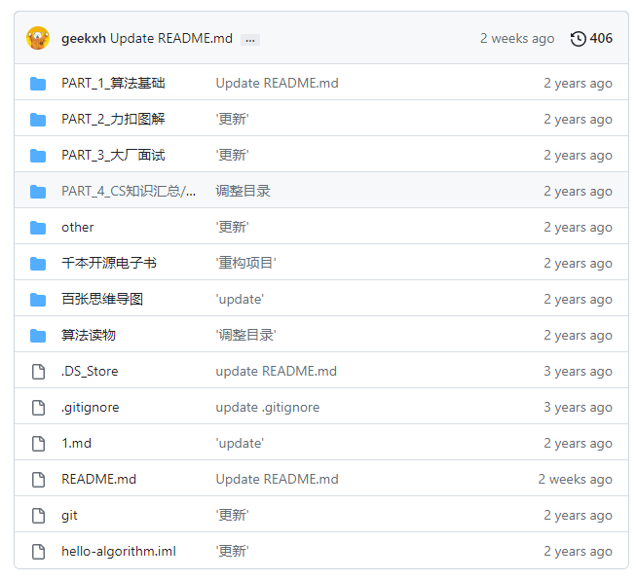The width and height of the screenshot is (636, 580).
Task: Click file icon for .DS_Store
Action: click(39, 372)
